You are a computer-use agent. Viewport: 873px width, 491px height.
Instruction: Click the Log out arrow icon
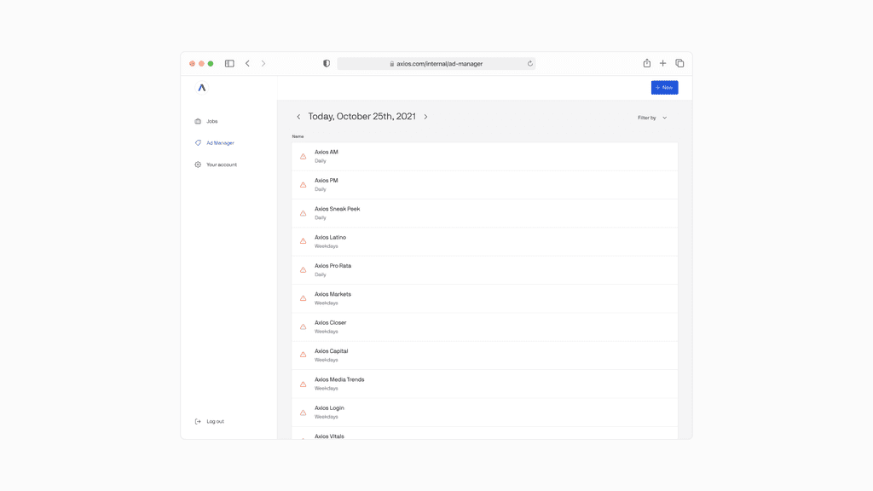(x=198, y=421)
